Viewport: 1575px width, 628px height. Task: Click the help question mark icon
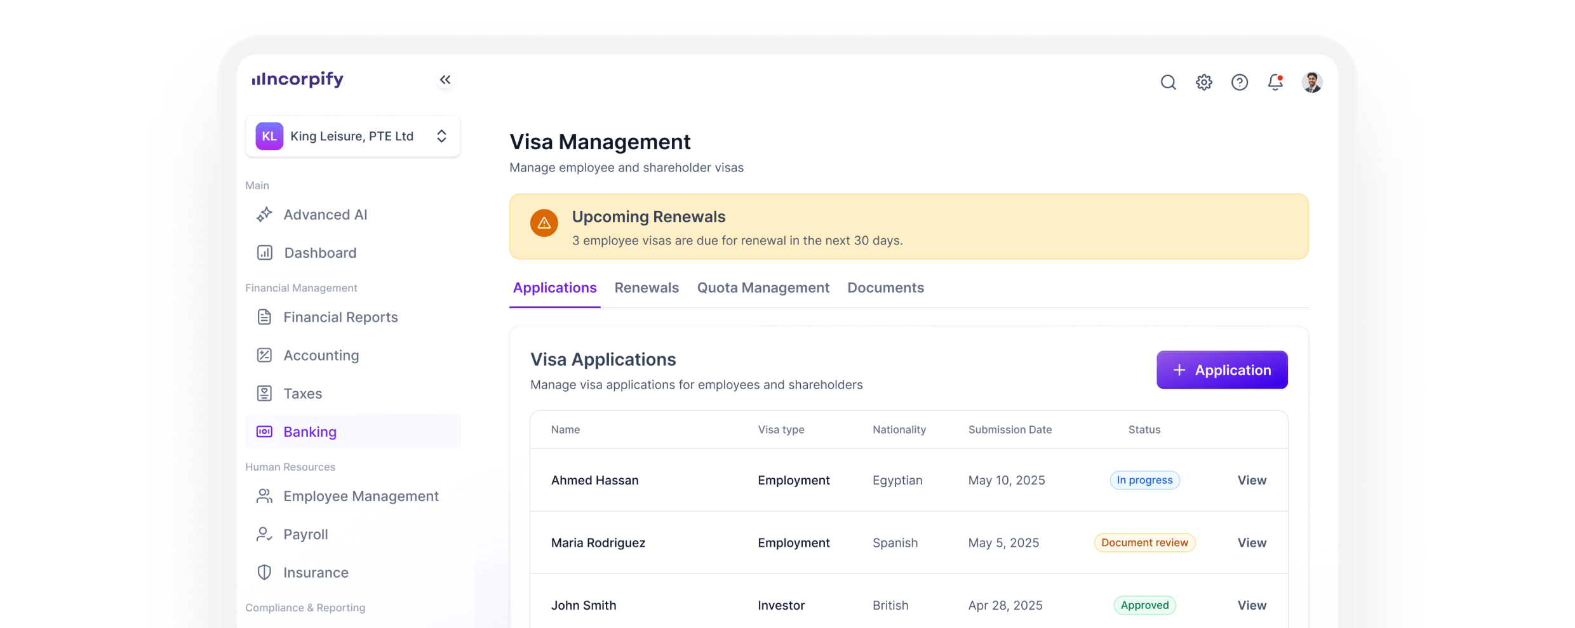(1239, 83)
